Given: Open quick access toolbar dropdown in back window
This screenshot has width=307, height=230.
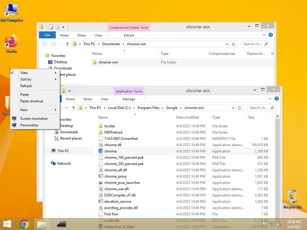Looking at the screenshot, I should coord(64,27).
